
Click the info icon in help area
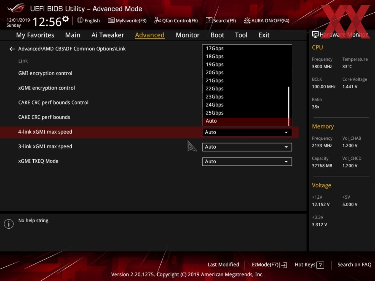click(x=9, y=224)
